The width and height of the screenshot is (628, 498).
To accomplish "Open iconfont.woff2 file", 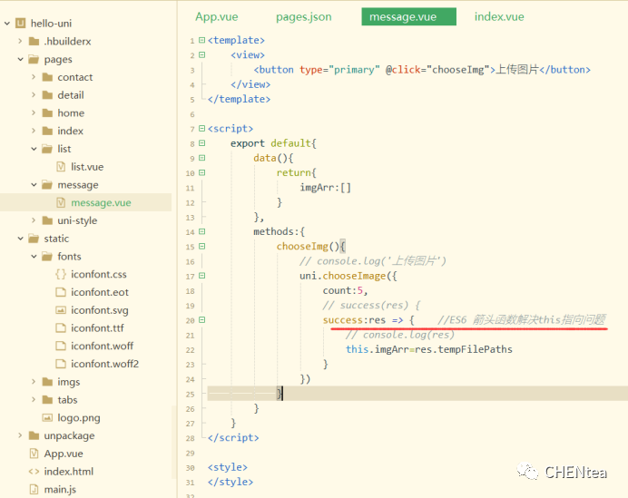I will [x=104, y=364].
